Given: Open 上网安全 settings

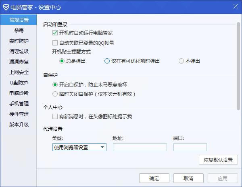Looking at the screenshot, I should pos(19,72).
